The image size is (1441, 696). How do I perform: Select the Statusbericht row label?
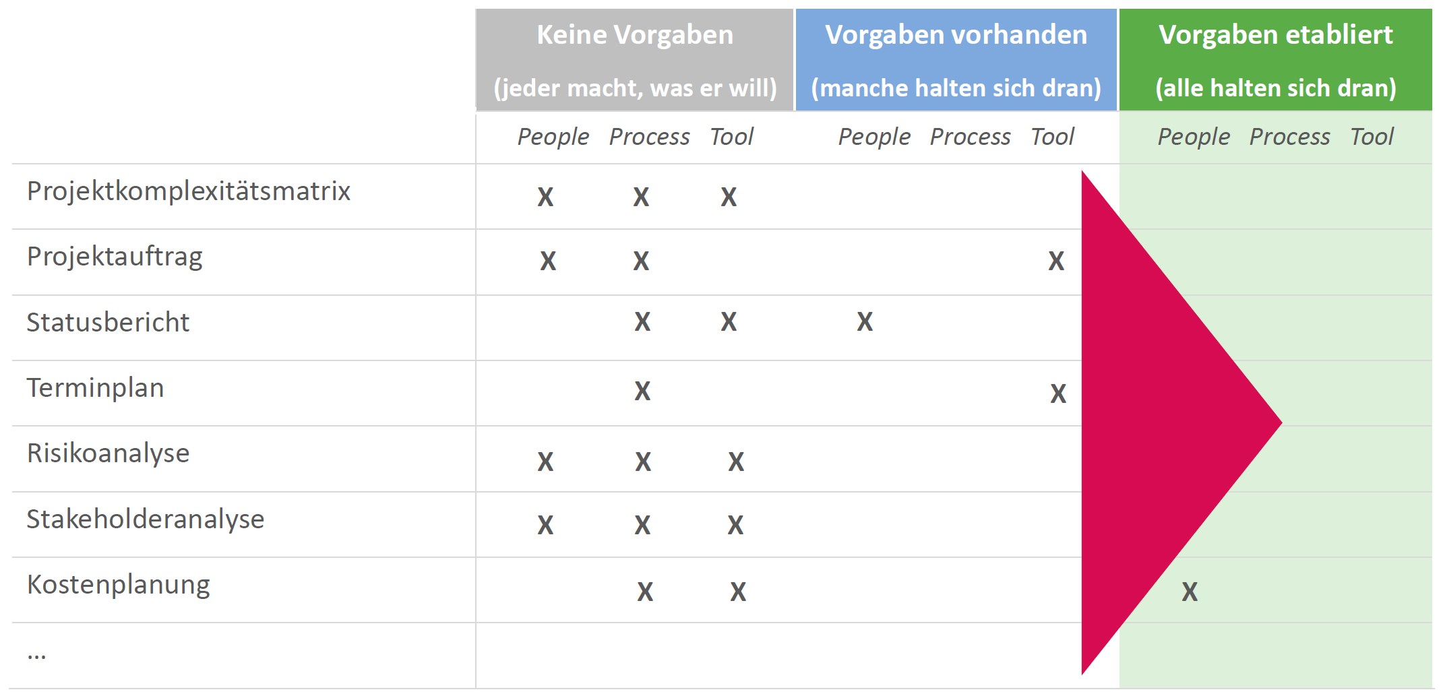pyautogui.click(x=108, y=323)
